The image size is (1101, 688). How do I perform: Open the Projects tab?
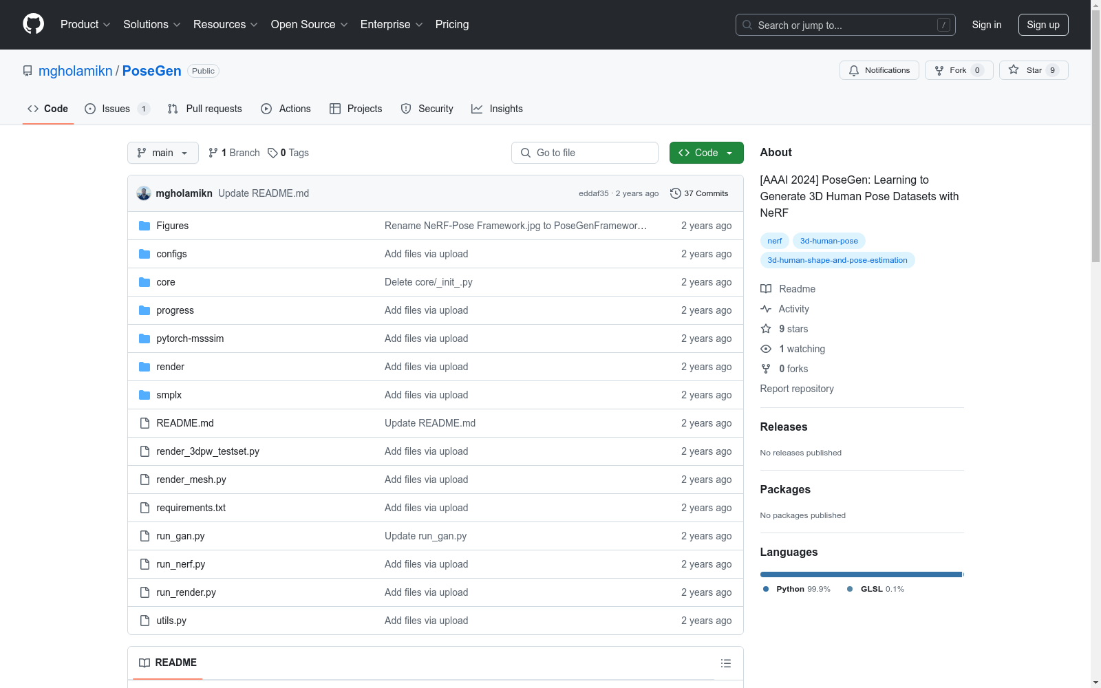[x=356, y=109]
